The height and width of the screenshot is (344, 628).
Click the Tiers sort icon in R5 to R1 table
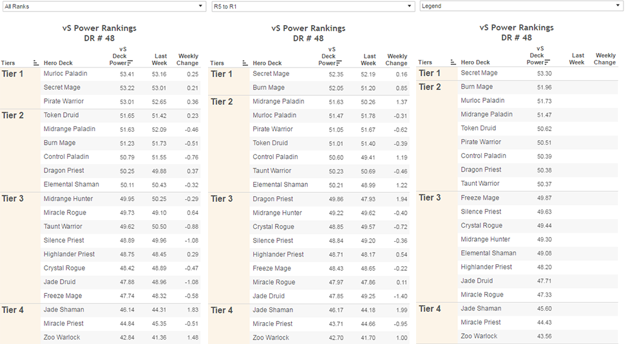pos(245,63)
